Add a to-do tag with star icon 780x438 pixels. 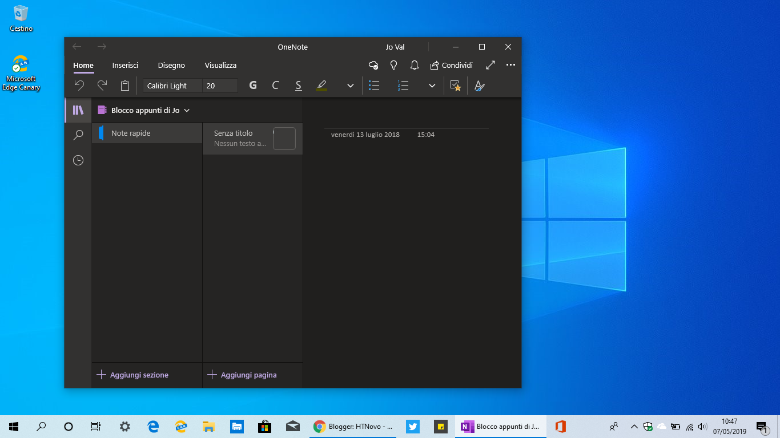coord(455,86)
